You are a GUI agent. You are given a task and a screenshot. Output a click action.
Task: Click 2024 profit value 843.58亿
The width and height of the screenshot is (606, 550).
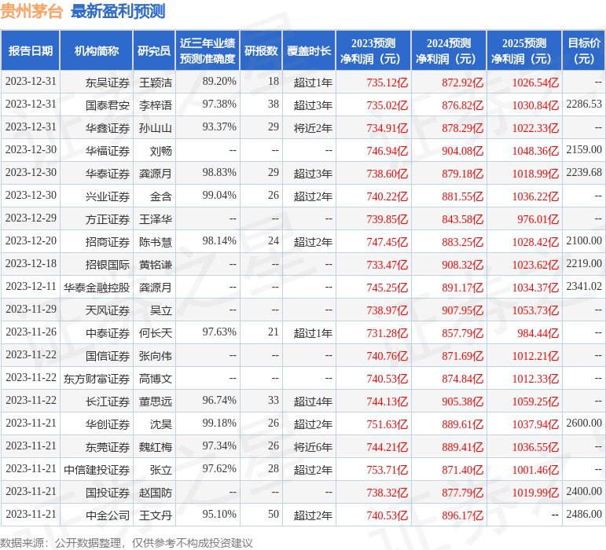463,219
